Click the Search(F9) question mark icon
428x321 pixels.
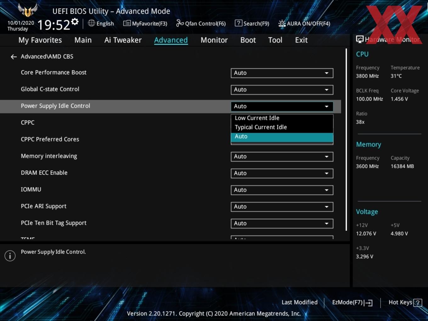tap(239, 23)
